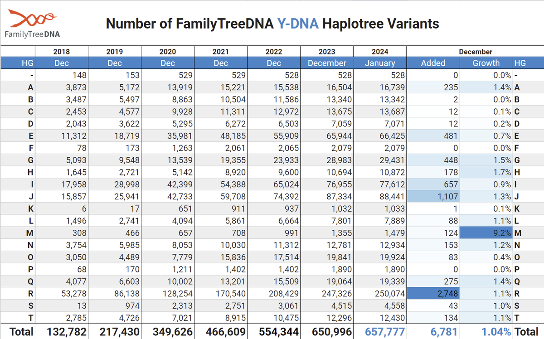
Task: Select the D haplogroup 2021 value 6,272
Action: point(221,124)
